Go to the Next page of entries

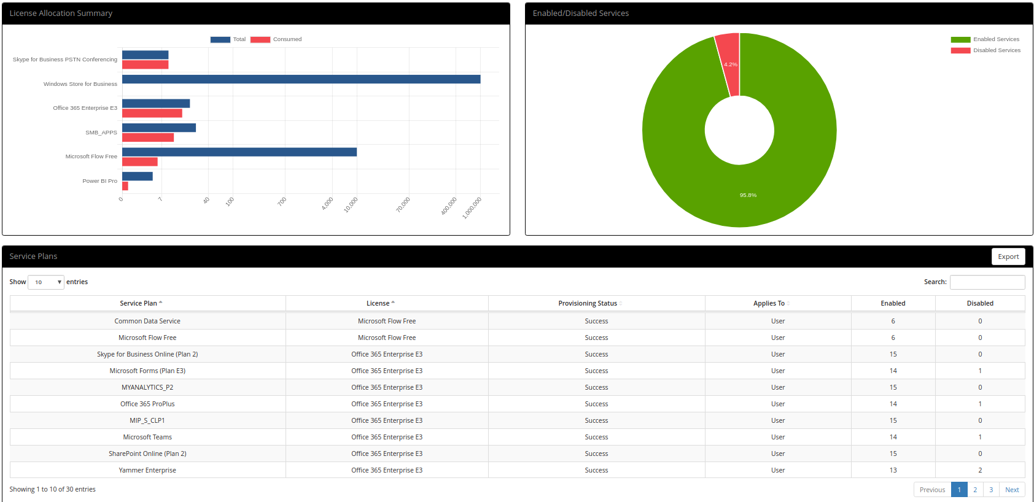(1012, 490)
